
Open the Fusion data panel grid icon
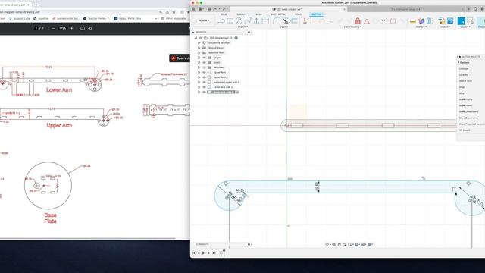coord(194,9)
